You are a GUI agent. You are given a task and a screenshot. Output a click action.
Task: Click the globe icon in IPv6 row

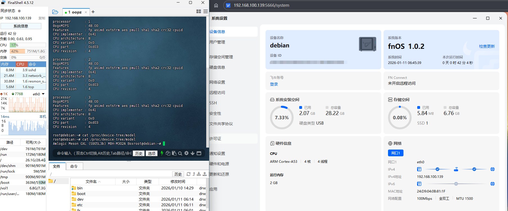[x=493, y=184]
